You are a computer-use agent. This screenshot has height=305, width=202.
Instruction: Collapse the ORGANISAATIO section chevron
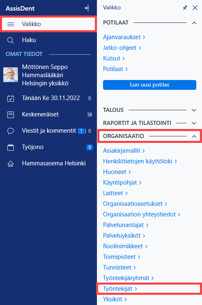(x=194, y=136)
